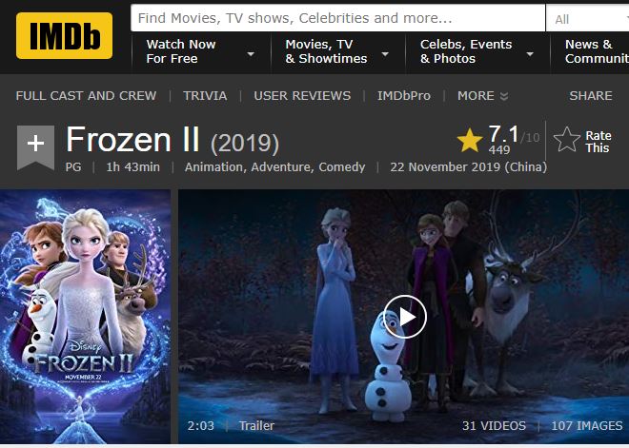The height and width of the screenshot is (448, 629).
Task: Click the Share button
Action: [x=591, y=96]
